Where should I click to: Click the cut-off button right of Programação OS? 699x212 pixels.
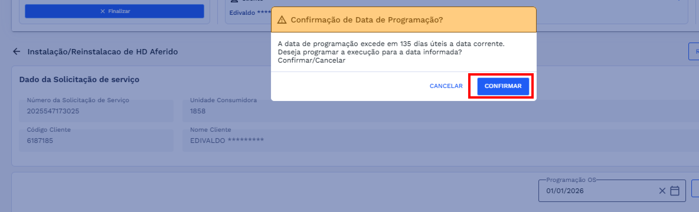pos(695,189)
